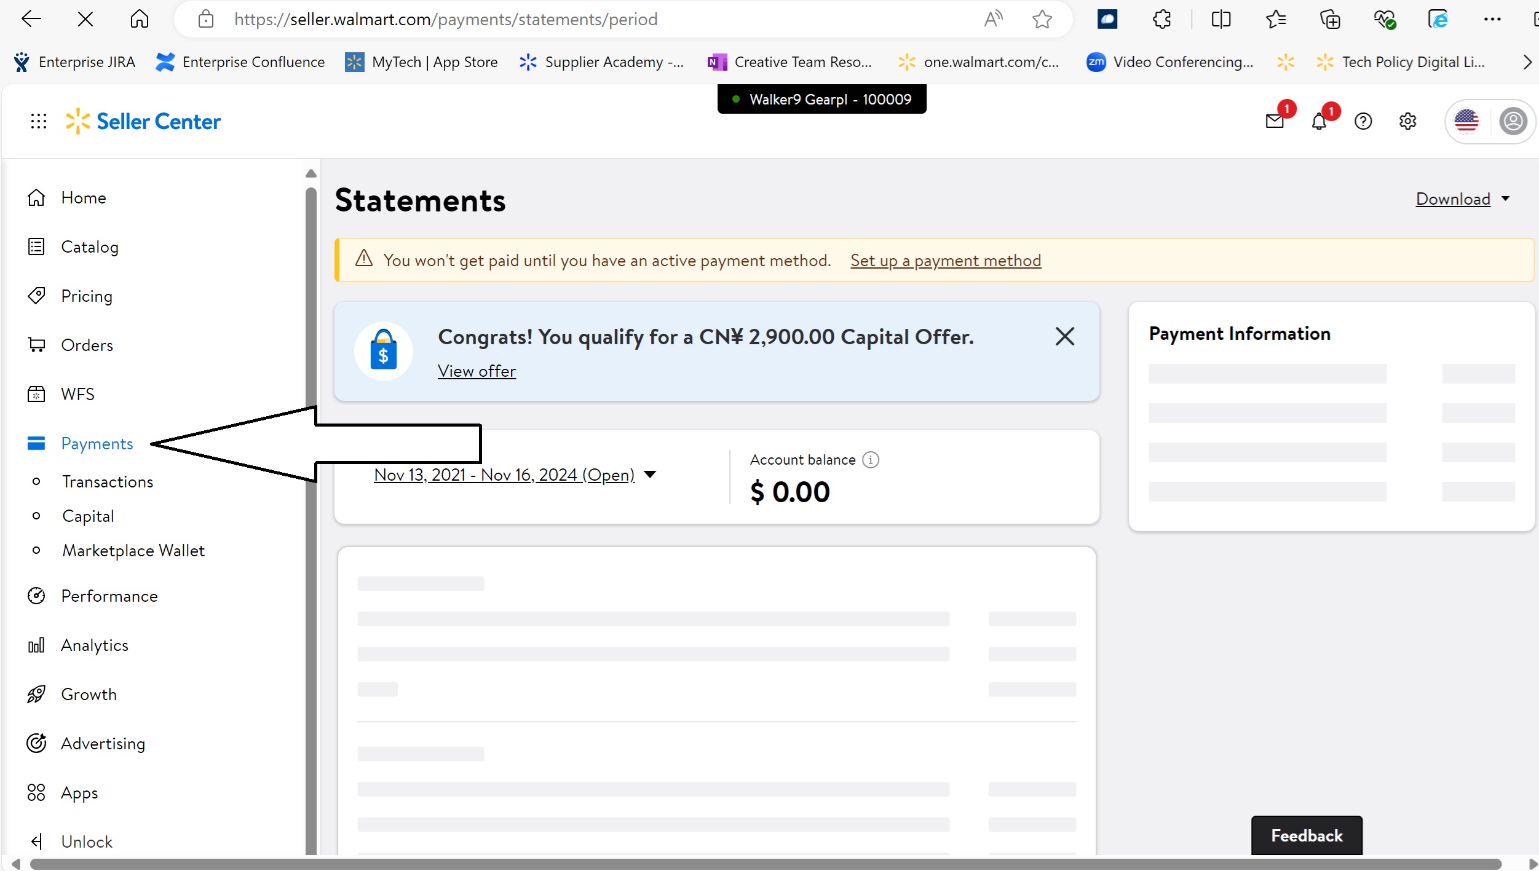Viewport: 1539px width, 871px height.
Task: Open the Feedback button
Action: coord(1307,835)
